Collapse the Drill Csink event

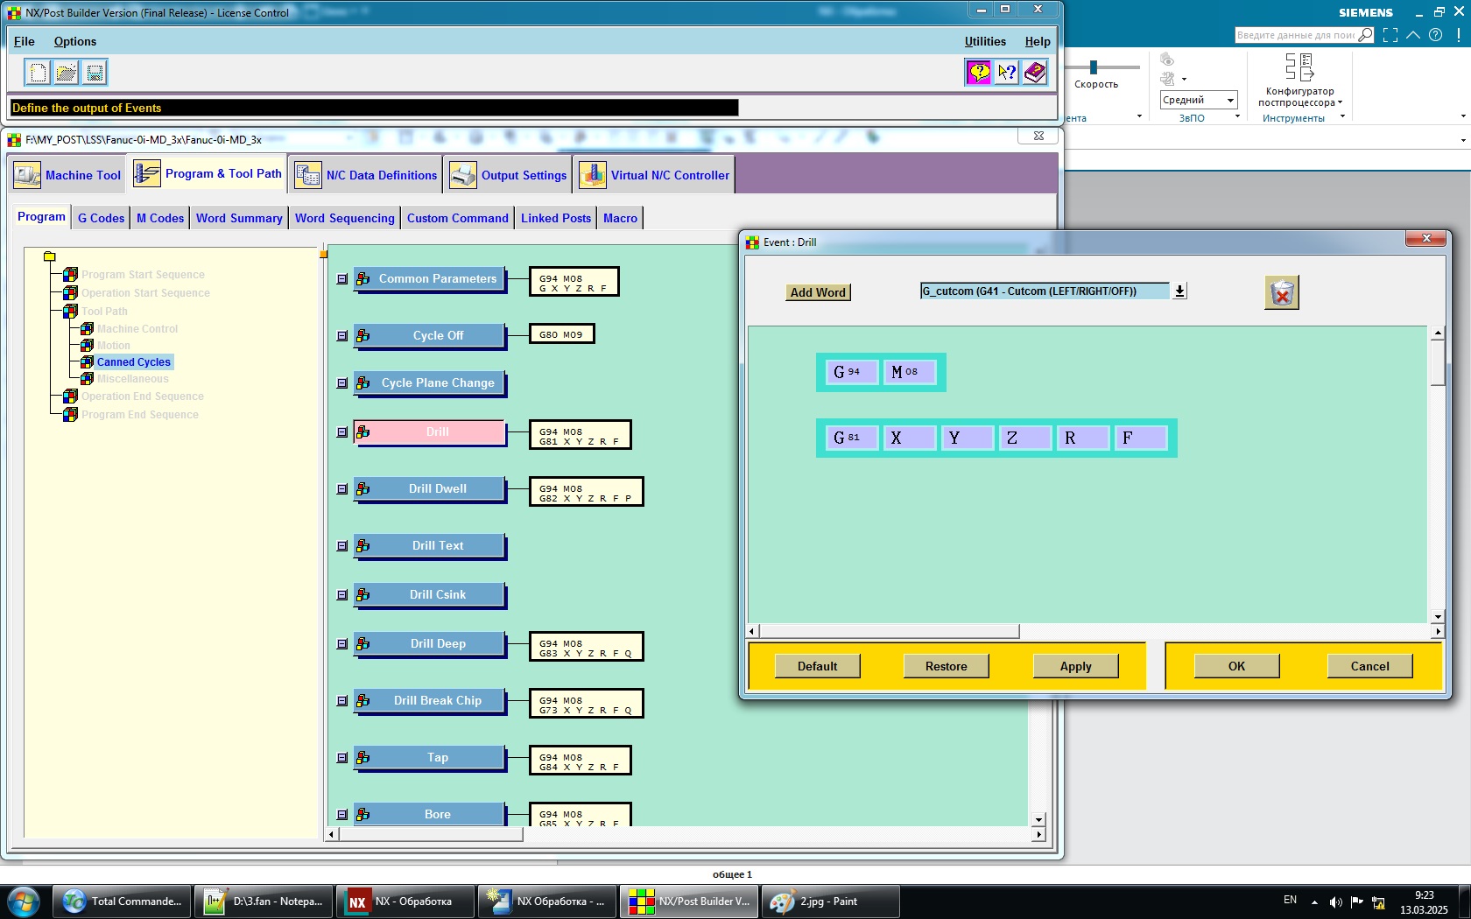tap(342, 595)
